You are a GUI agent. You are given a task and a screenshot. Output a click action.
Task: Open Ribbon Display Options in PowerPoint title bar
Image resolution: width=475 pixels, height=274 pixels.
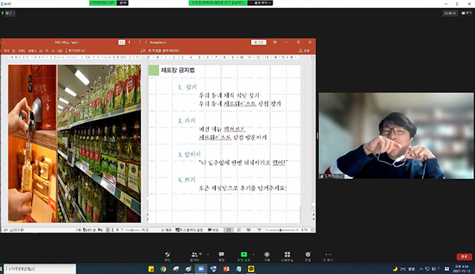pyautogui.click(x=275, y=42)
